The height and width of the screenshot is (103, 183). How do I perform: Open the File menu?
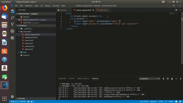tap(16, 6)
